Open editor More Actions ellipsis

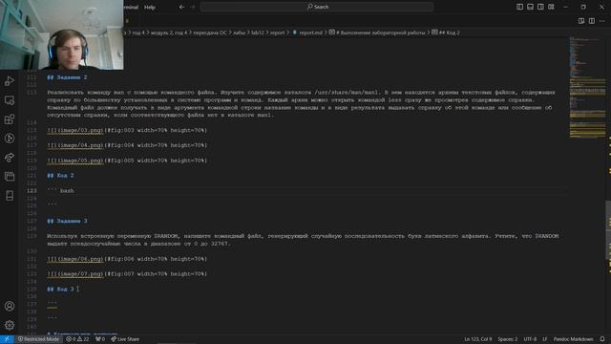click(602, 21)
